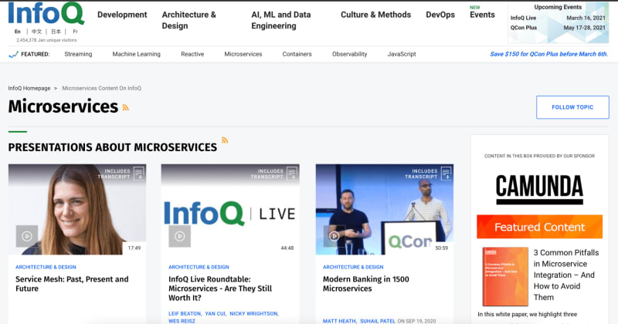
Task: Open Service Mesh: Past, Present and Future title
Action: [x=72, y=284]
